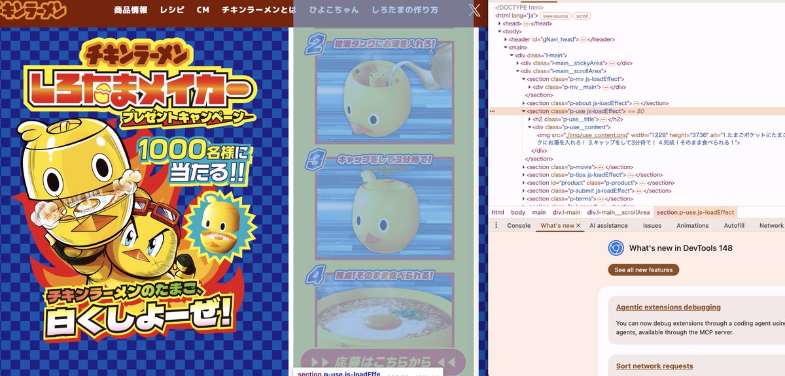
Task: Expand the ellipsis badge in l-main__stickyArea div
Action: click(612, 63)
